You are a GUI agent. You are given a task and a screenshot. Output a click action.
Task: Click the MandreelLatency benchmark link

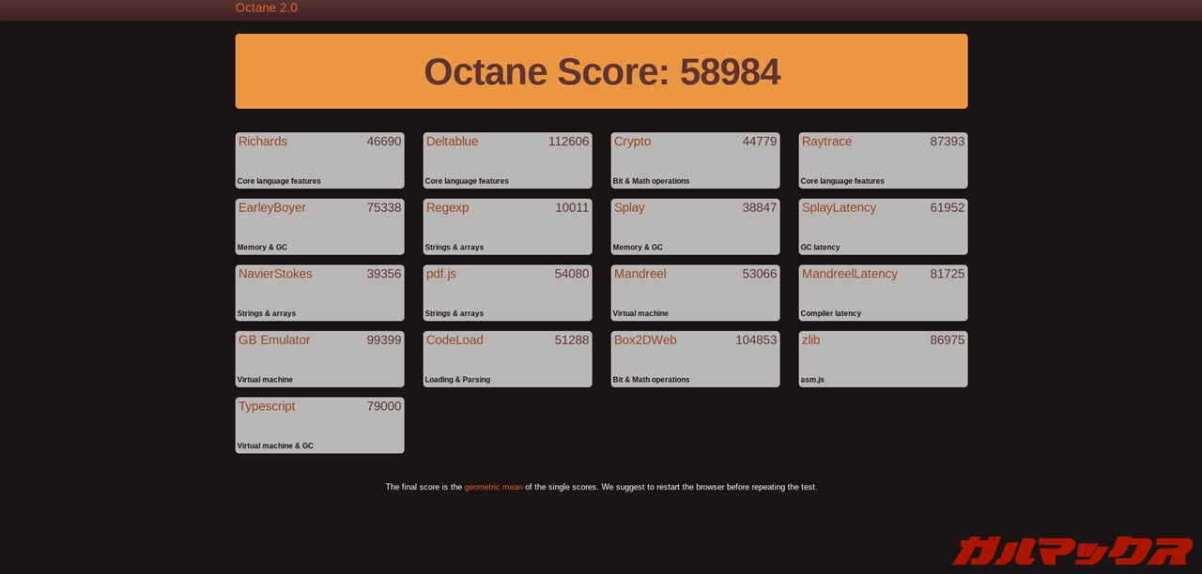click(x=849, y=274)
